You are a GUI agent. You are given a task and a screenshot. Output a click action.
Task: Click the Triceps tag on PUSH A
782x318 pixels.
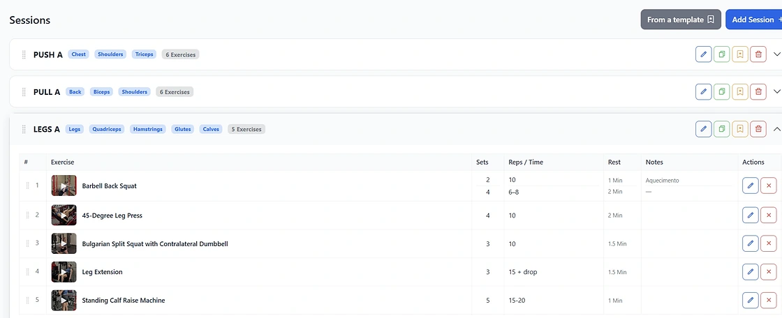[x=145, y=54]
